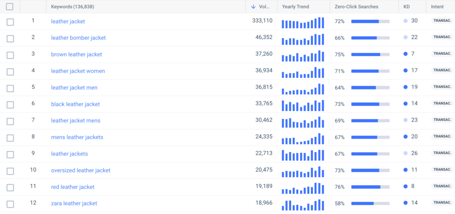This screenshot has width=455, height=214.
Task: Check the box for leather jacket women row
Action: (x=10, y=71)
